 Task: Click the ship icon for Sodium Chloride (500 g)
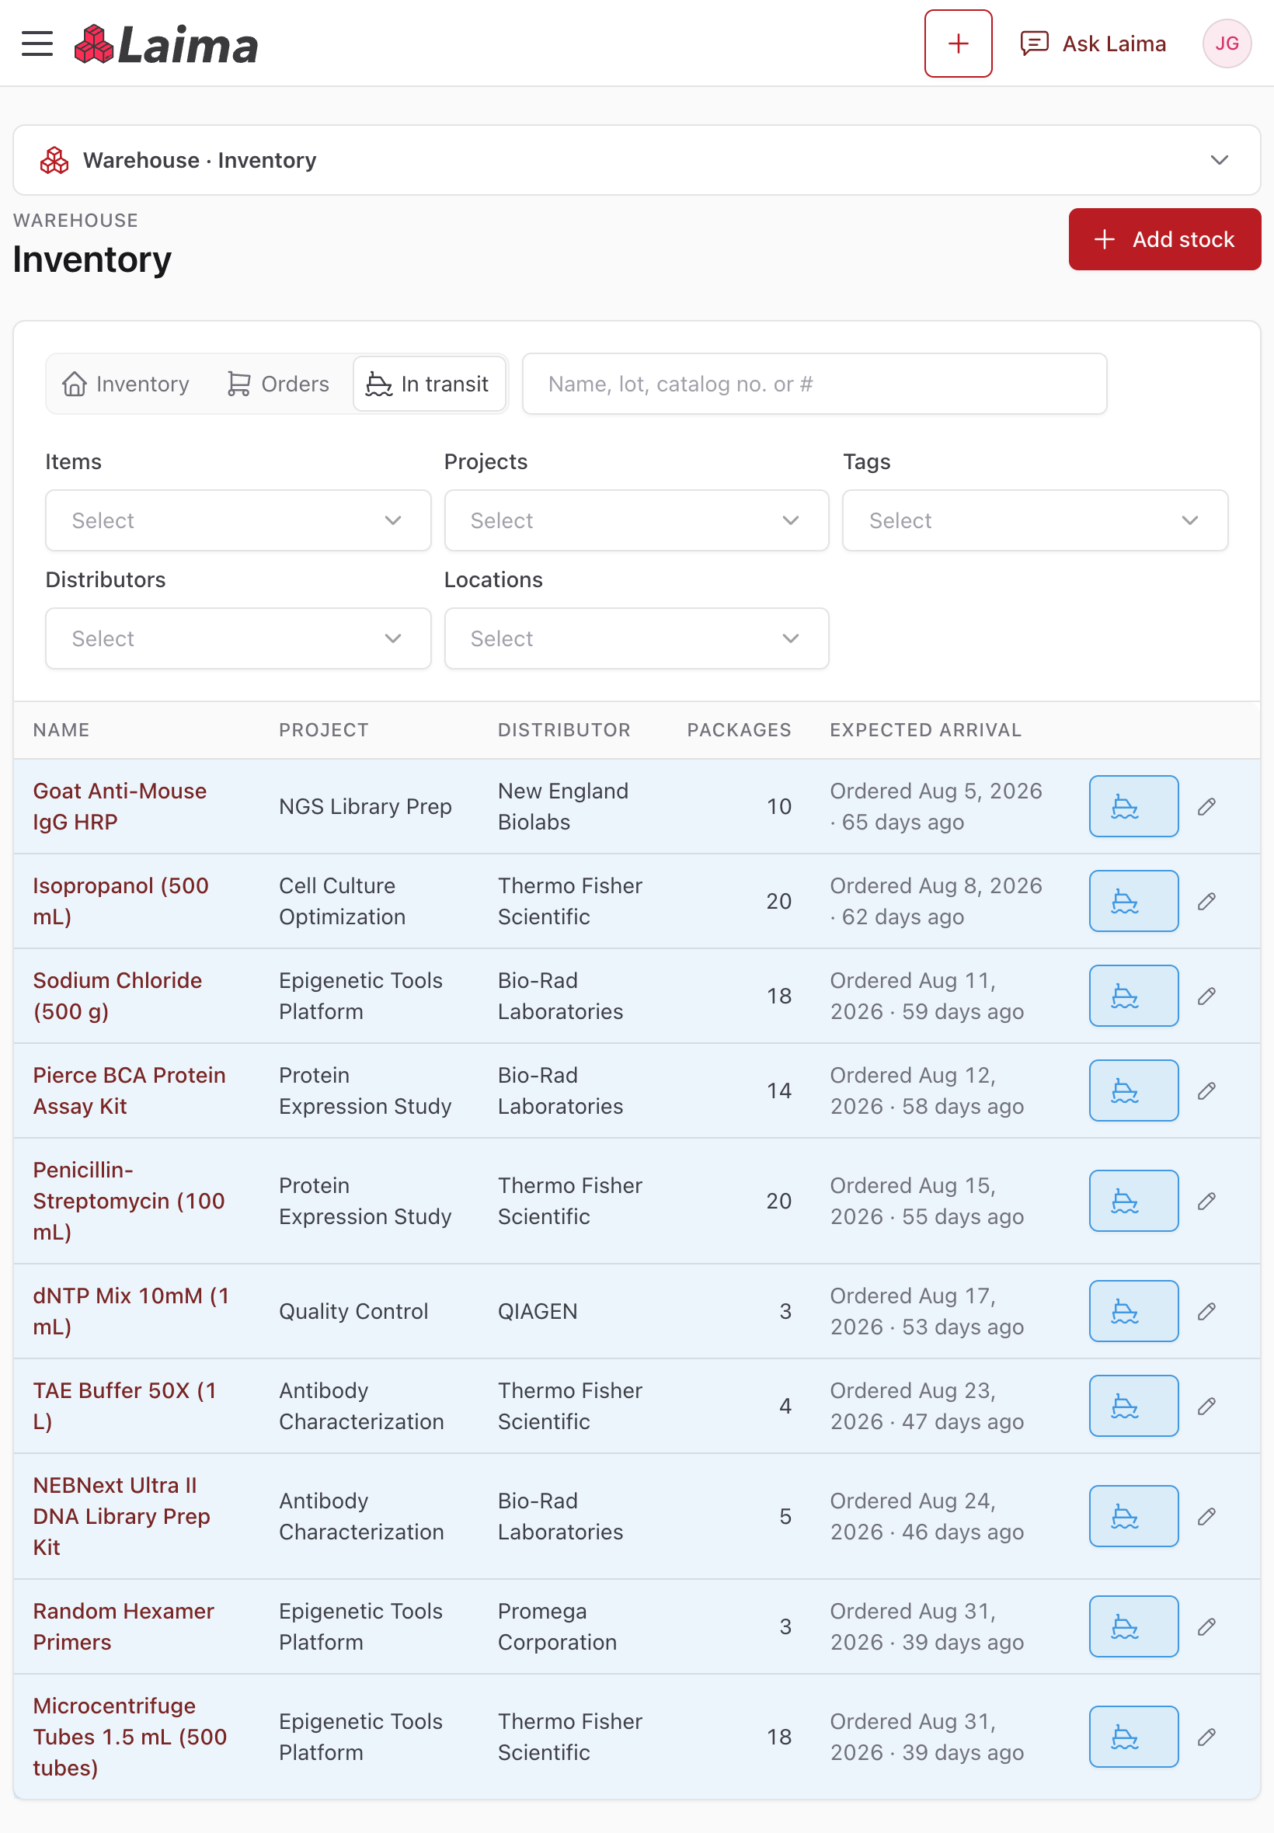coord(1133,996)
